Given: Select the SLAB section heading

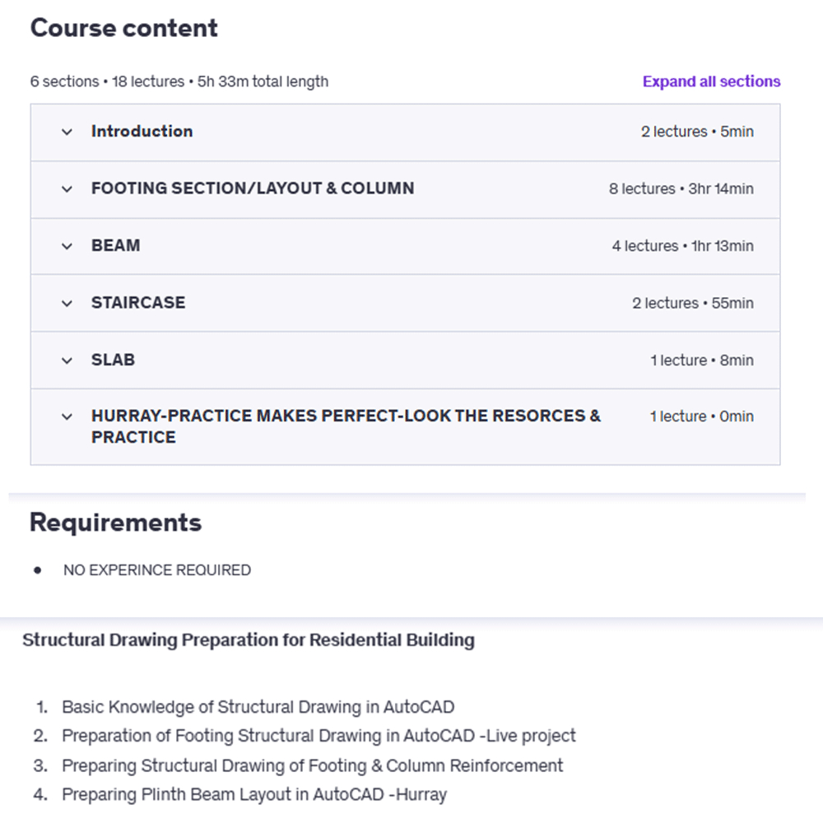Looking at the screenshot, I should tap(113, 360).
